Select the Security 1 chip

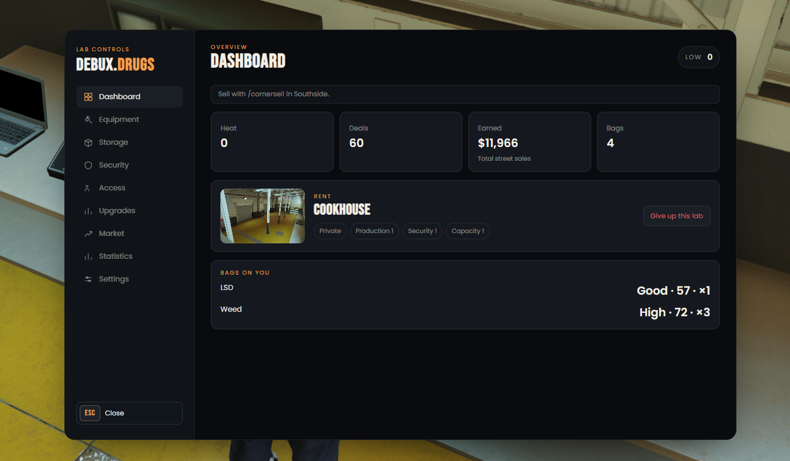click(423, 231)
